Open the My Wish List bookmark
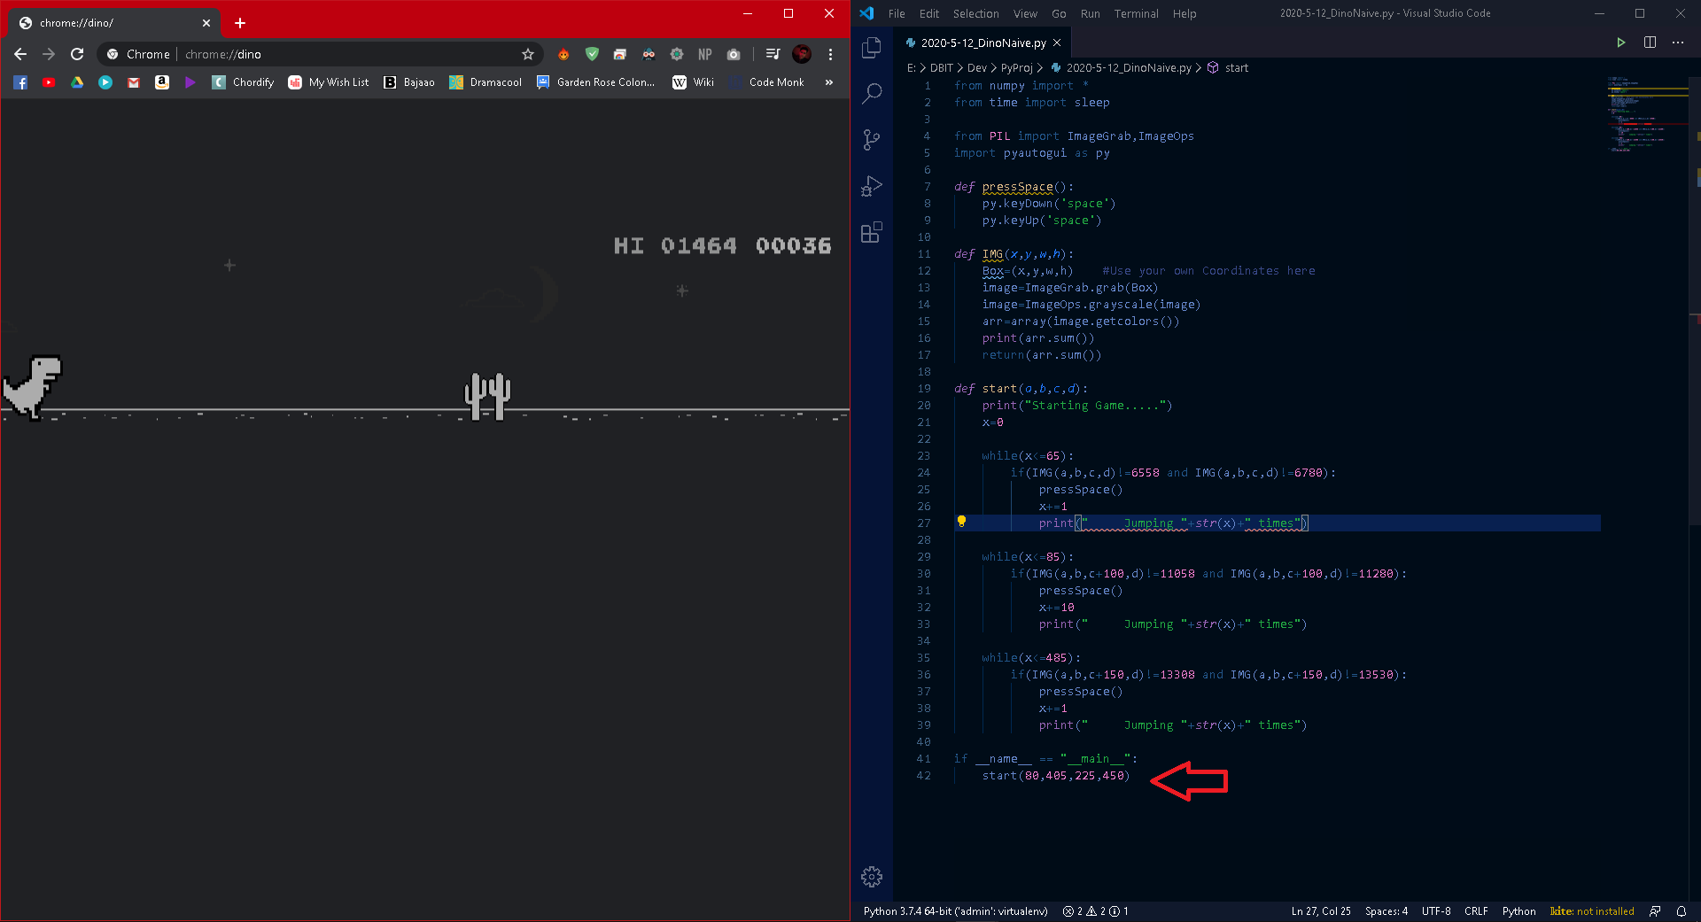 (329, 82)
